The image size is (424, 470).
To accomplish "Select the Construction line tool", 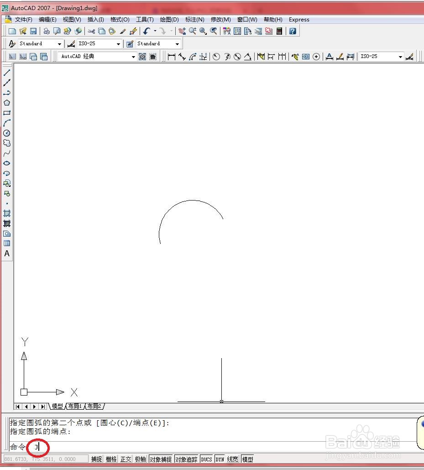I will click(7, 83).
